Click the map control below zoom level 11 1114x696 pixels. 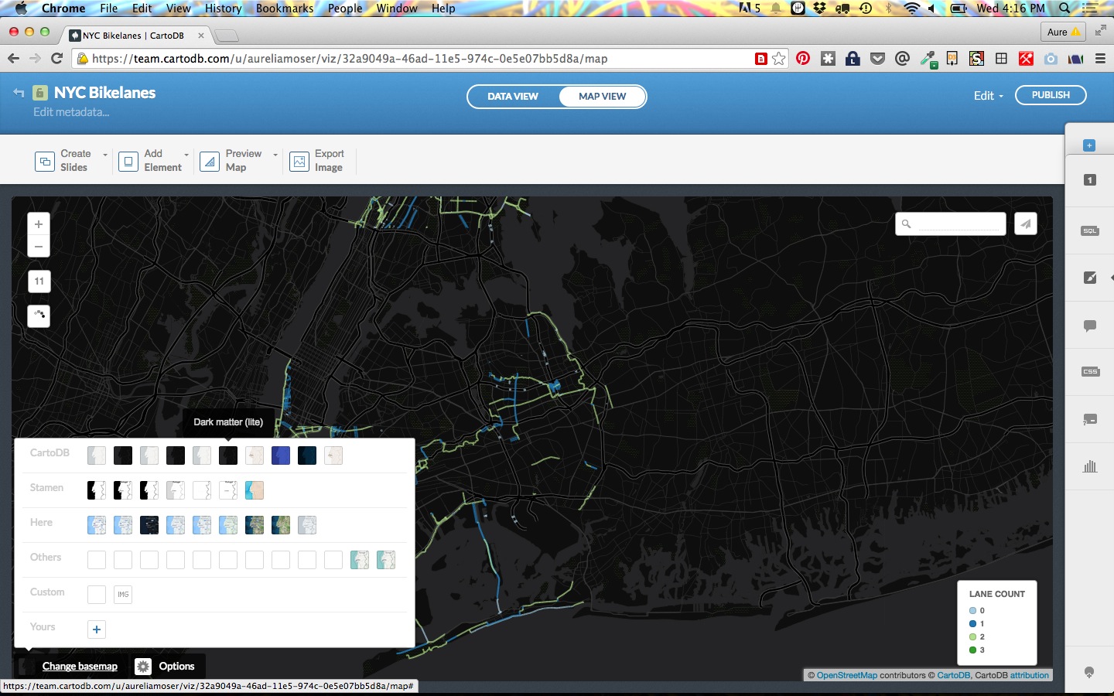click(x=39, y=316)
